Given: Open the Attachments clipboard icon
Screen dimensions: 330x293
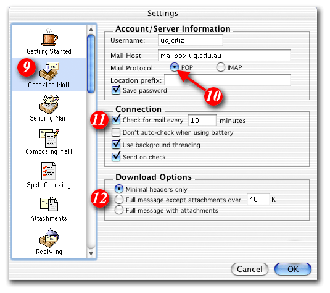Looking at the screenshot, I should [49, 204].
